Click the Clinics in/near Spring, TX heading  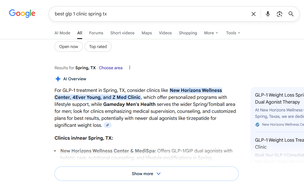pos(84,138)
